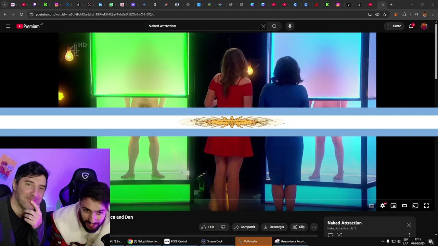Open taskbar clock showing 17:15
The height and width of the screenshot is (246, 438).
click(417, 241)
